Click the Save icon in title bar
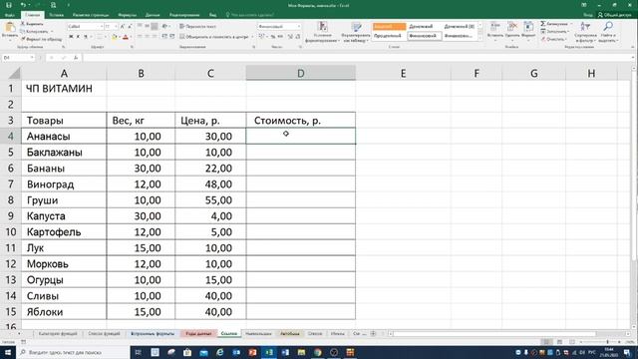638x359 pixels. tap(9, 5)
